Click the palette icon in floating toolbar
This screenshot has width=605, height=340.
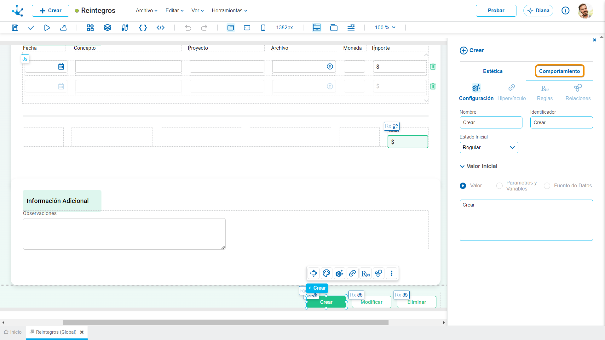pos(326,273)
